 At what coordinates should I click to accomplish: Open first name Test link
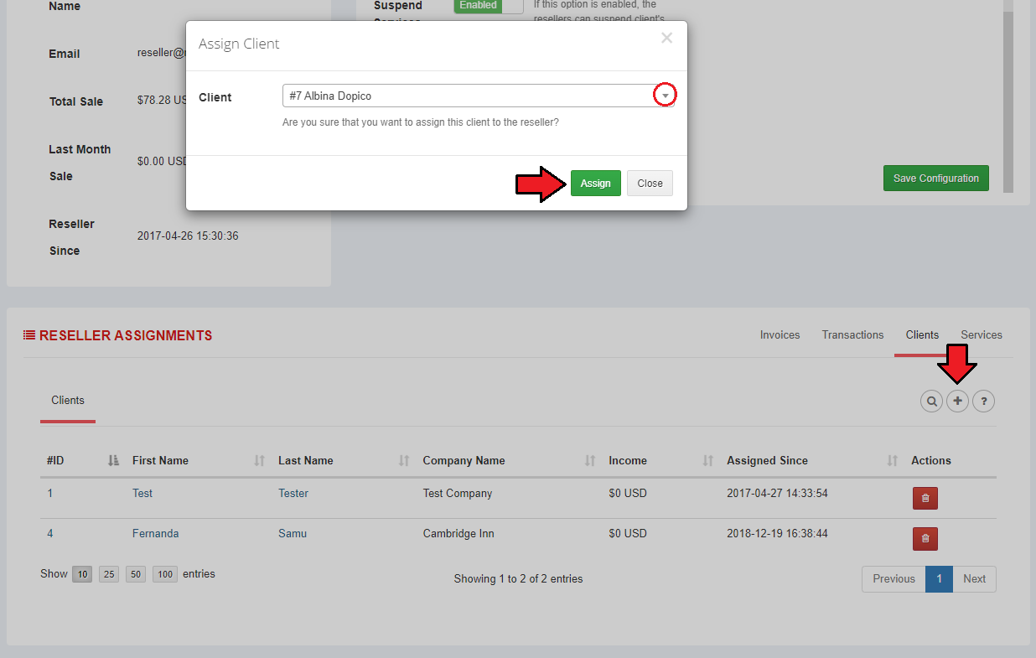coord(142,493)
